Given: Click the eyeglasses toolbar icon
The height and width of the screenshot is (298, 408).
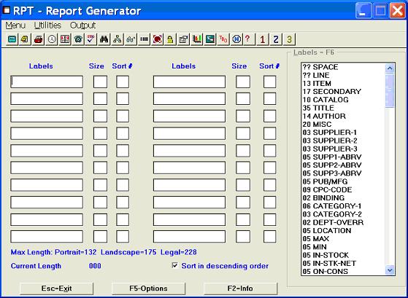Looking at the screenshot, I should coord(131,39).
